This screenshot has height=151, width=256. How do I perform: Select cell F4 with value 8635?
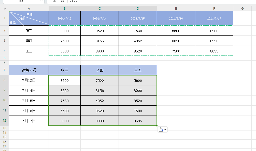[214, 51]
